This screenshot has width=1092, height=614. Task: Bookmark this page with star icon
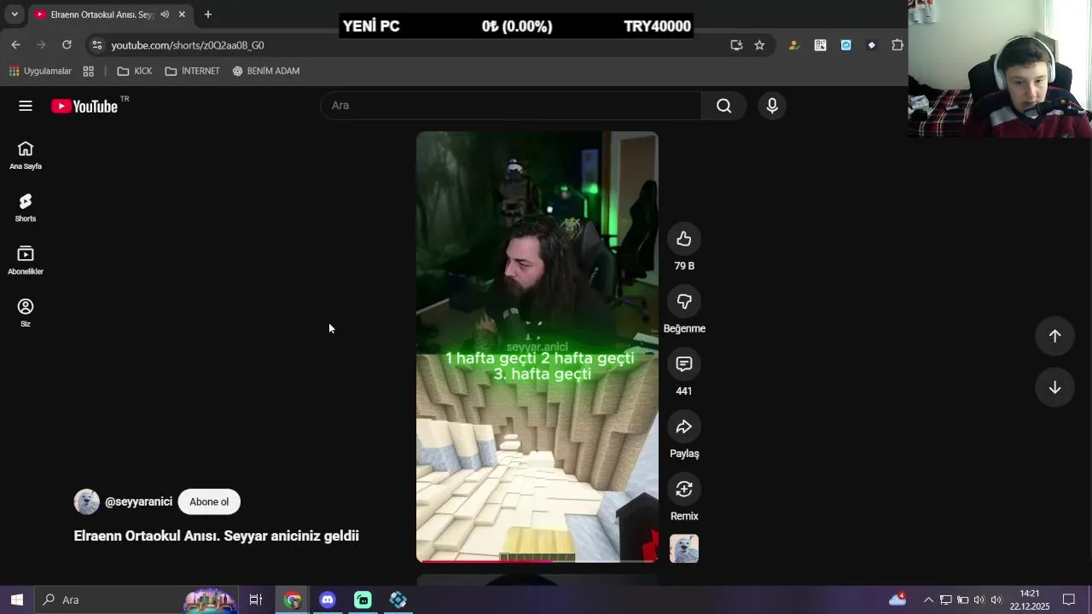point(759,45)
